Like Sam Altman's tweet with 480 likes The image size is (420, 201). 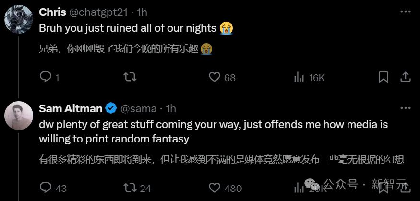coord(215,188)
